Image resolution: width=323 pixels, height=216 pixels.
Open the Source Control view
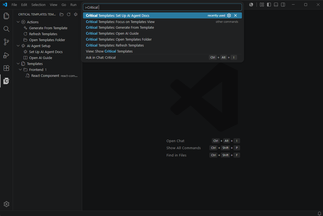tap(6, 42)
